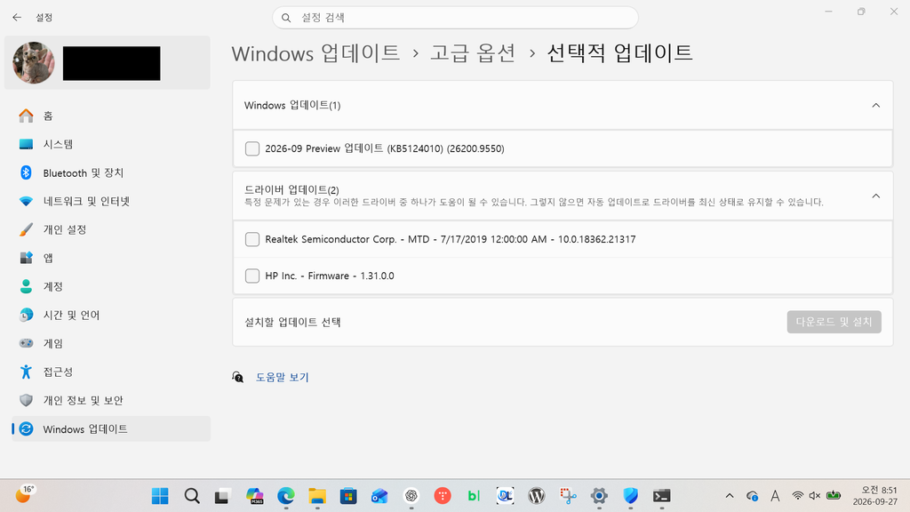Check the HP Inc. Firmware 1.31.0.0 checkbox
910x512 pixels.
[252, 276]
